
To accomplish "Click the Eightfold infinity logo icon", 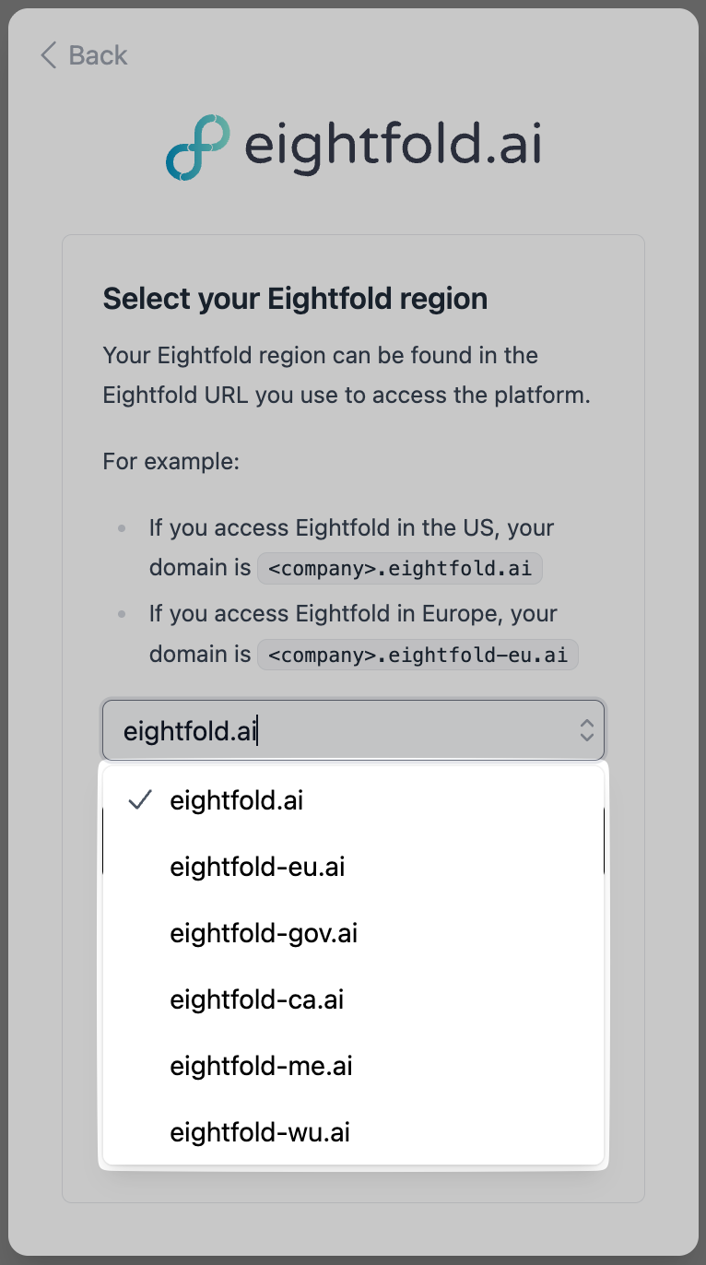I will click(x=197, y=148).
